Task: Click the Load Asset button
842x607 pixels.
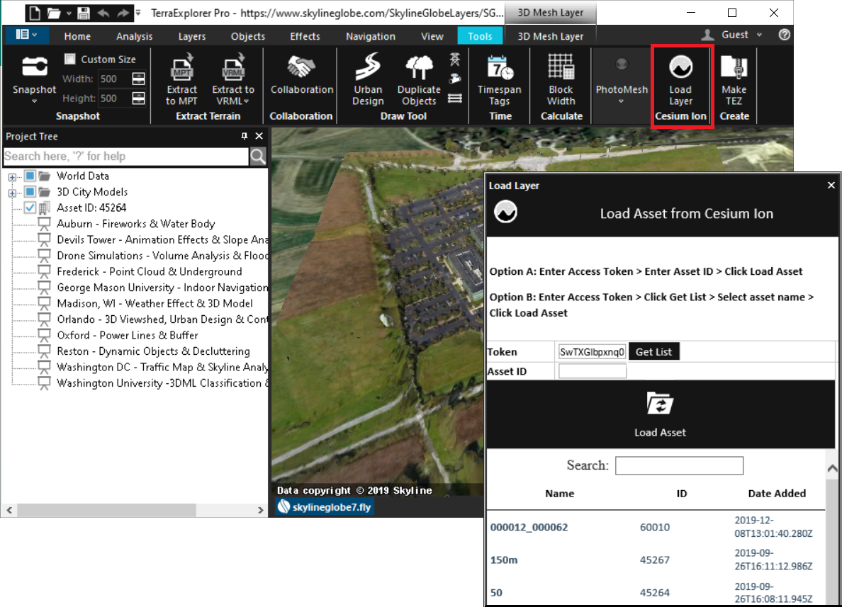Action: pos(660,414)
